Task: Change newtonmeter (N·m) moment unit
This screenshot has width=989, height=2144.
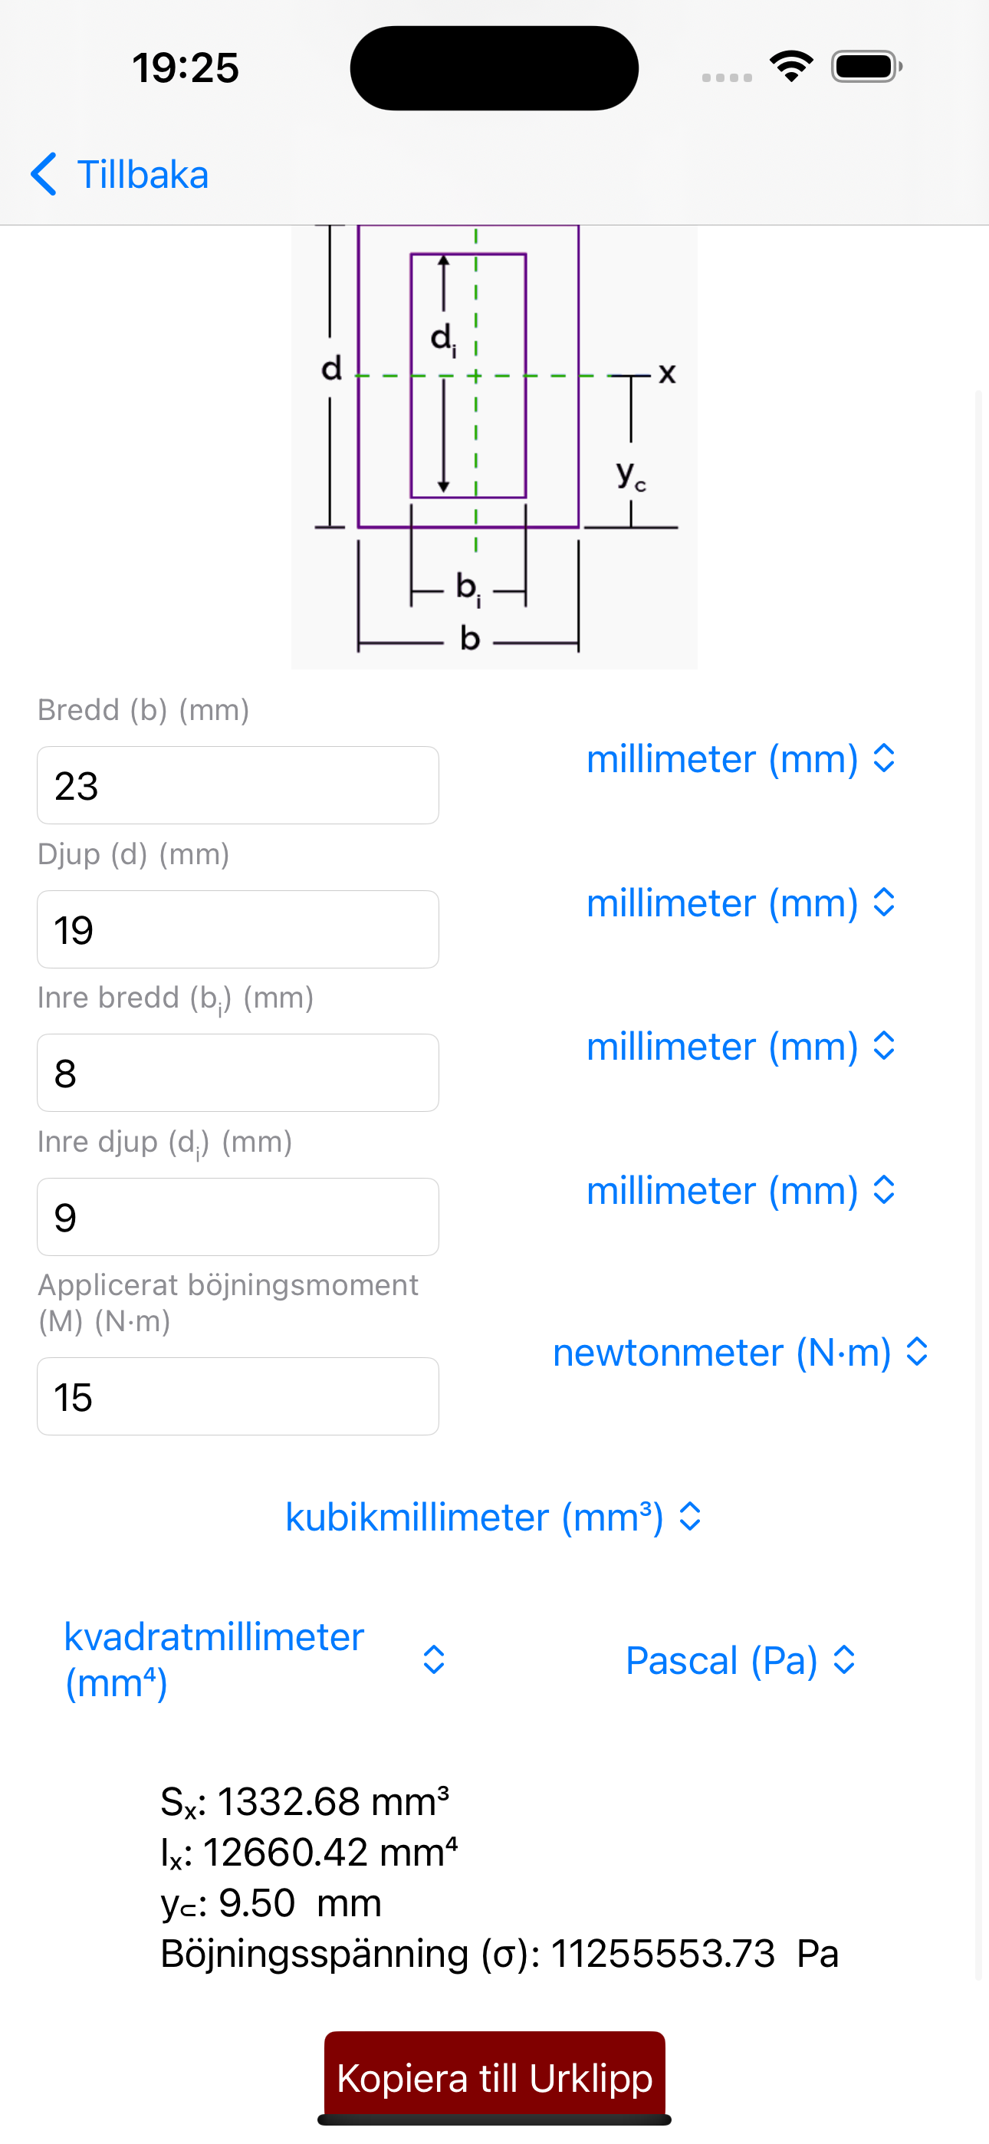Action: 741,1352
